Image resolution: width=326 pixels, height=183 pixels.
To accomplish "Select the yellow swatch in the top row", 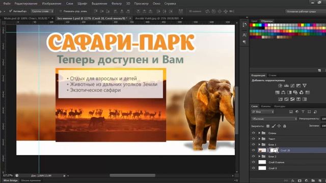I will (254, 25).
